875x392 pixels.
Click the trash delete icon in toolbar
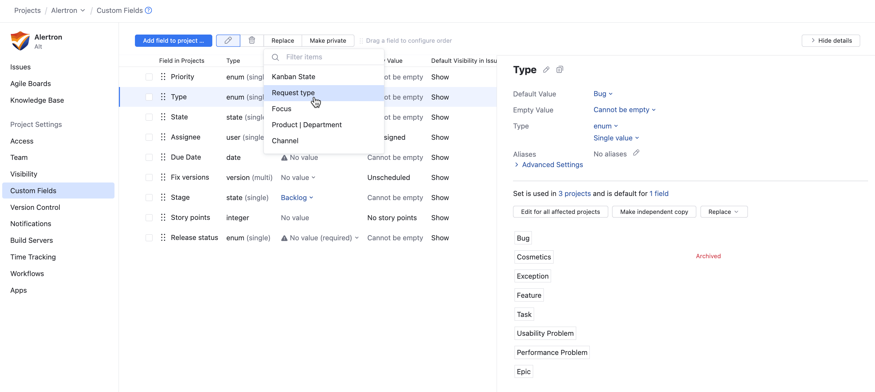[x=252, y=40]
